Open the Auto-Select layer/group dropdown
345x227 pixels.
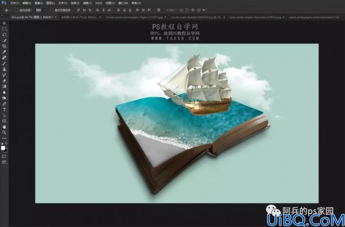coord(41,10)
